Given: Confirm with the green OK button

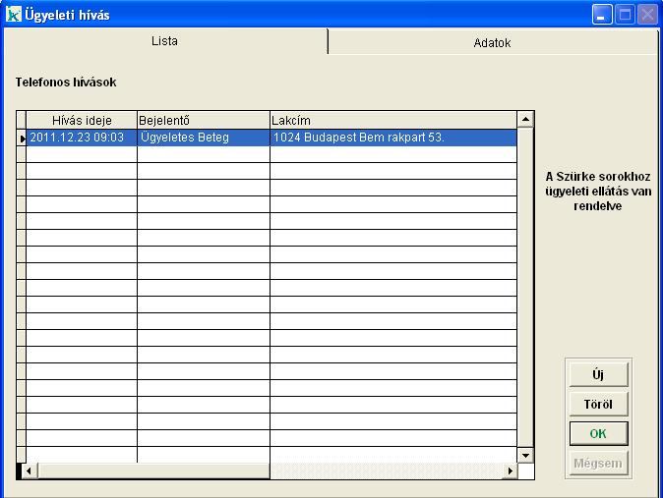Looking at the screenshot, I should 597,433.
